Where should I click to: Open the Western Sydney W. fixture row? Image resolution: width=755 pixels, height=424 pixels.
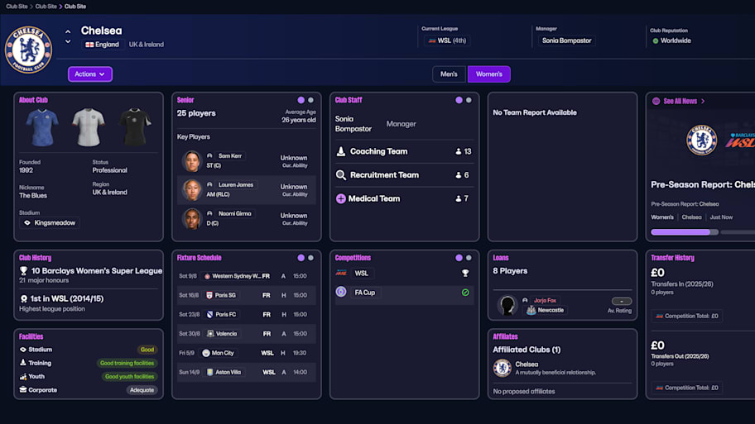point(246,276)
